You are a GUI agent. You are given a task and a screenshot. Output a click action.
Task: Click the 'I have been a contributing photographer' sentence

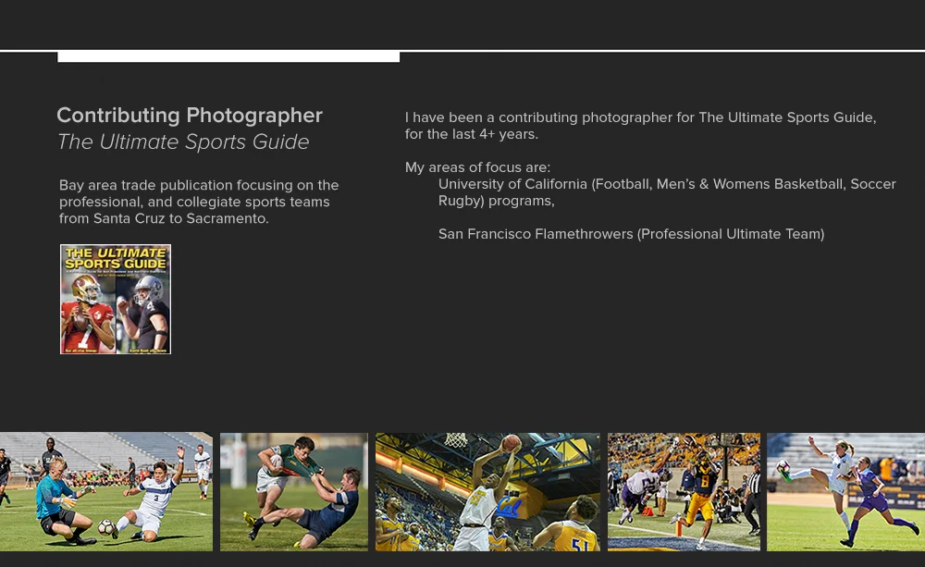641,117
